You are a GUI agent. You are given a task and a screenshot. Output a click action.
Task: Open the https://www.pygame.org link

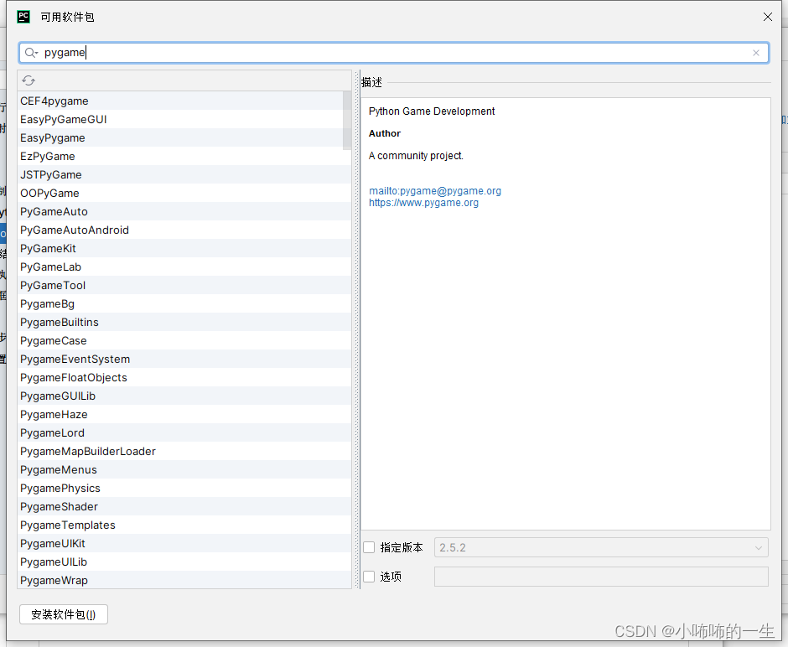tap(423, 202)
